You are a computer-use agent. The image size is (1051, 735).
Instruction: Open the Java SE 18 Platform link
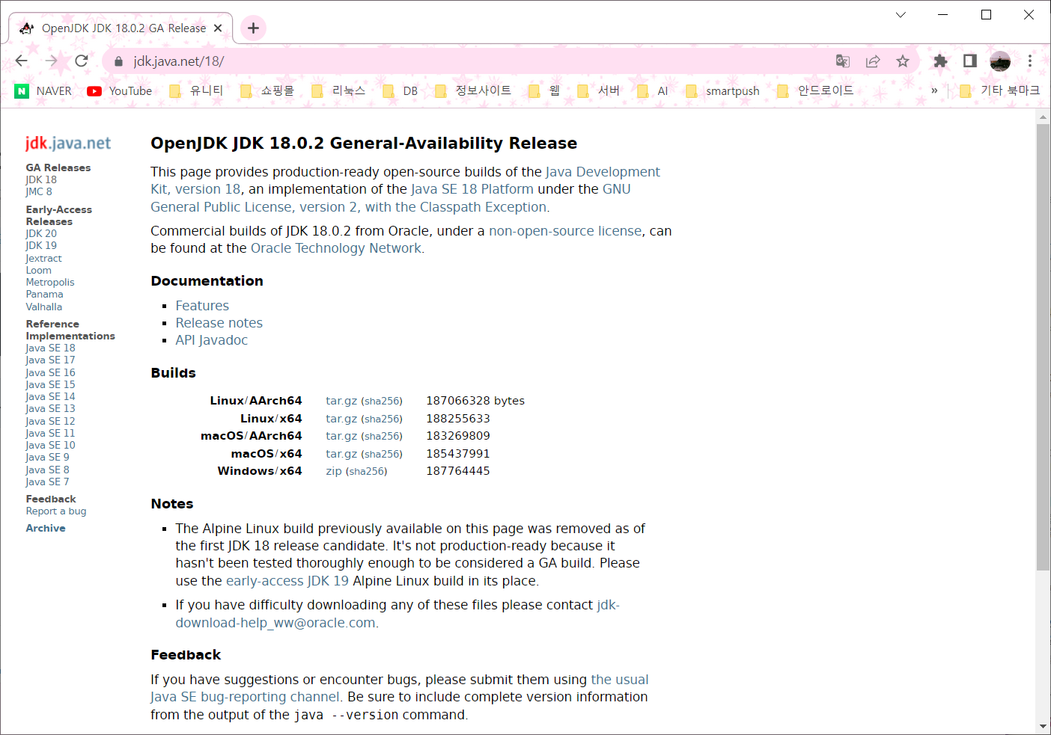pos(472,189)
